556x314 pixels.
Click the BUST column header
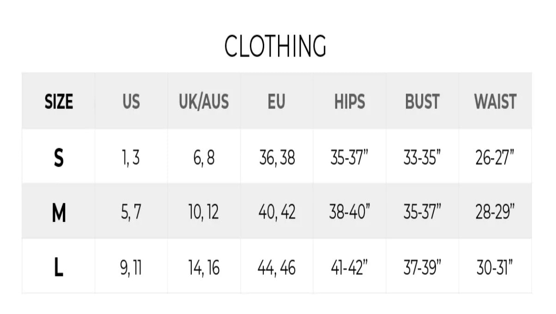(422, 102)
